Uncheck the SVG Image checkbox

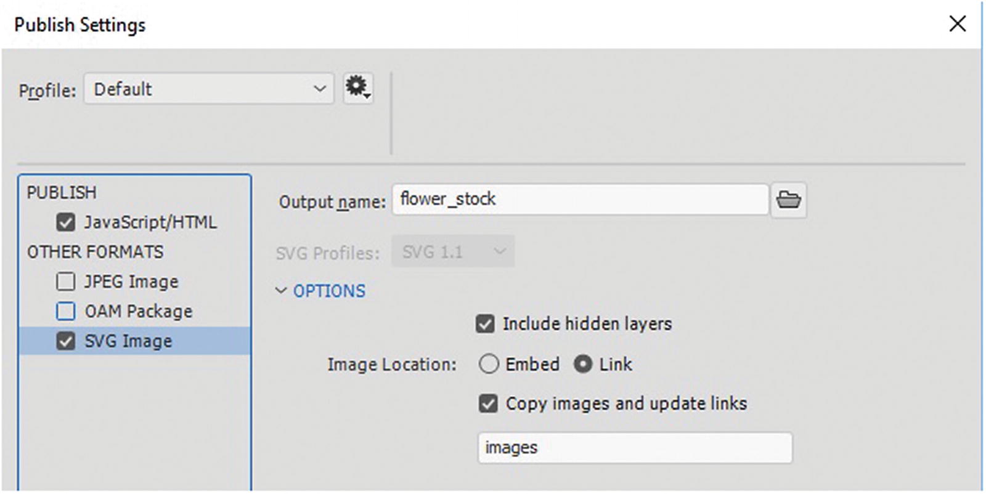(x=65, y=341)
